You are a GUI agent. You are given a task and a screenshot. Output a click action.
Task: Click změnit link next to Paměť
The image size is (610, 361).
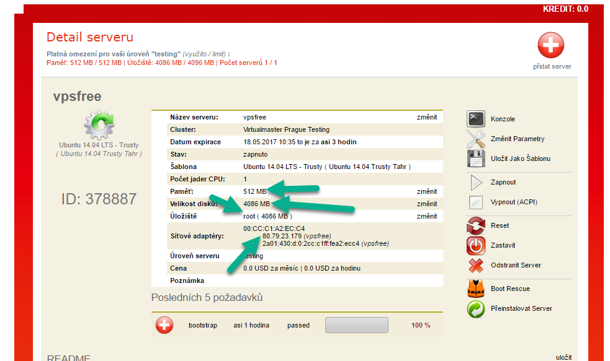[x=426, y=191]
